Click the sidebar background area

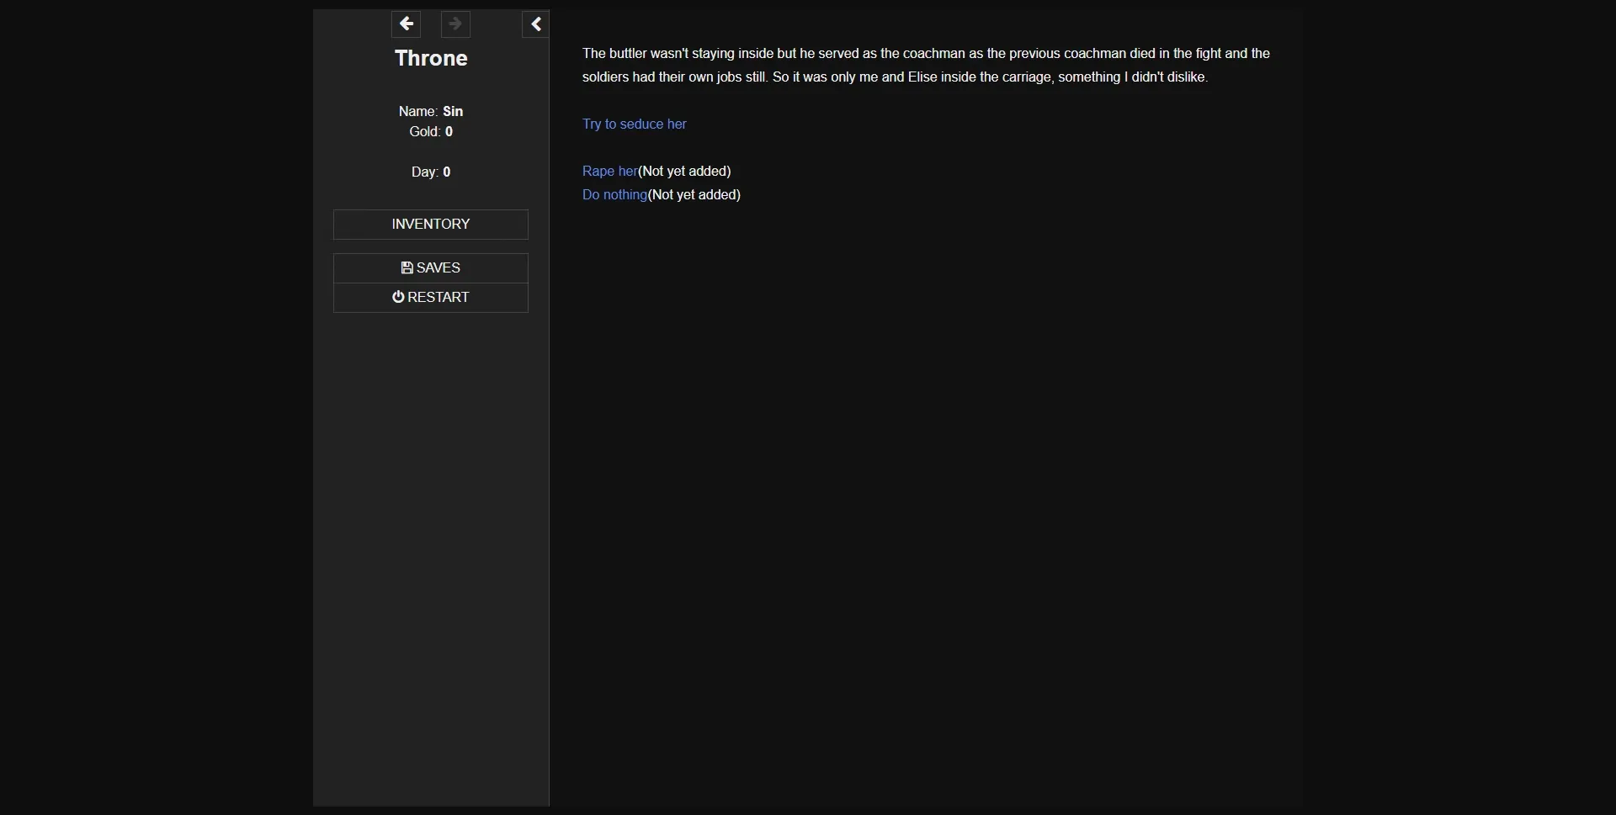point(430,505)
